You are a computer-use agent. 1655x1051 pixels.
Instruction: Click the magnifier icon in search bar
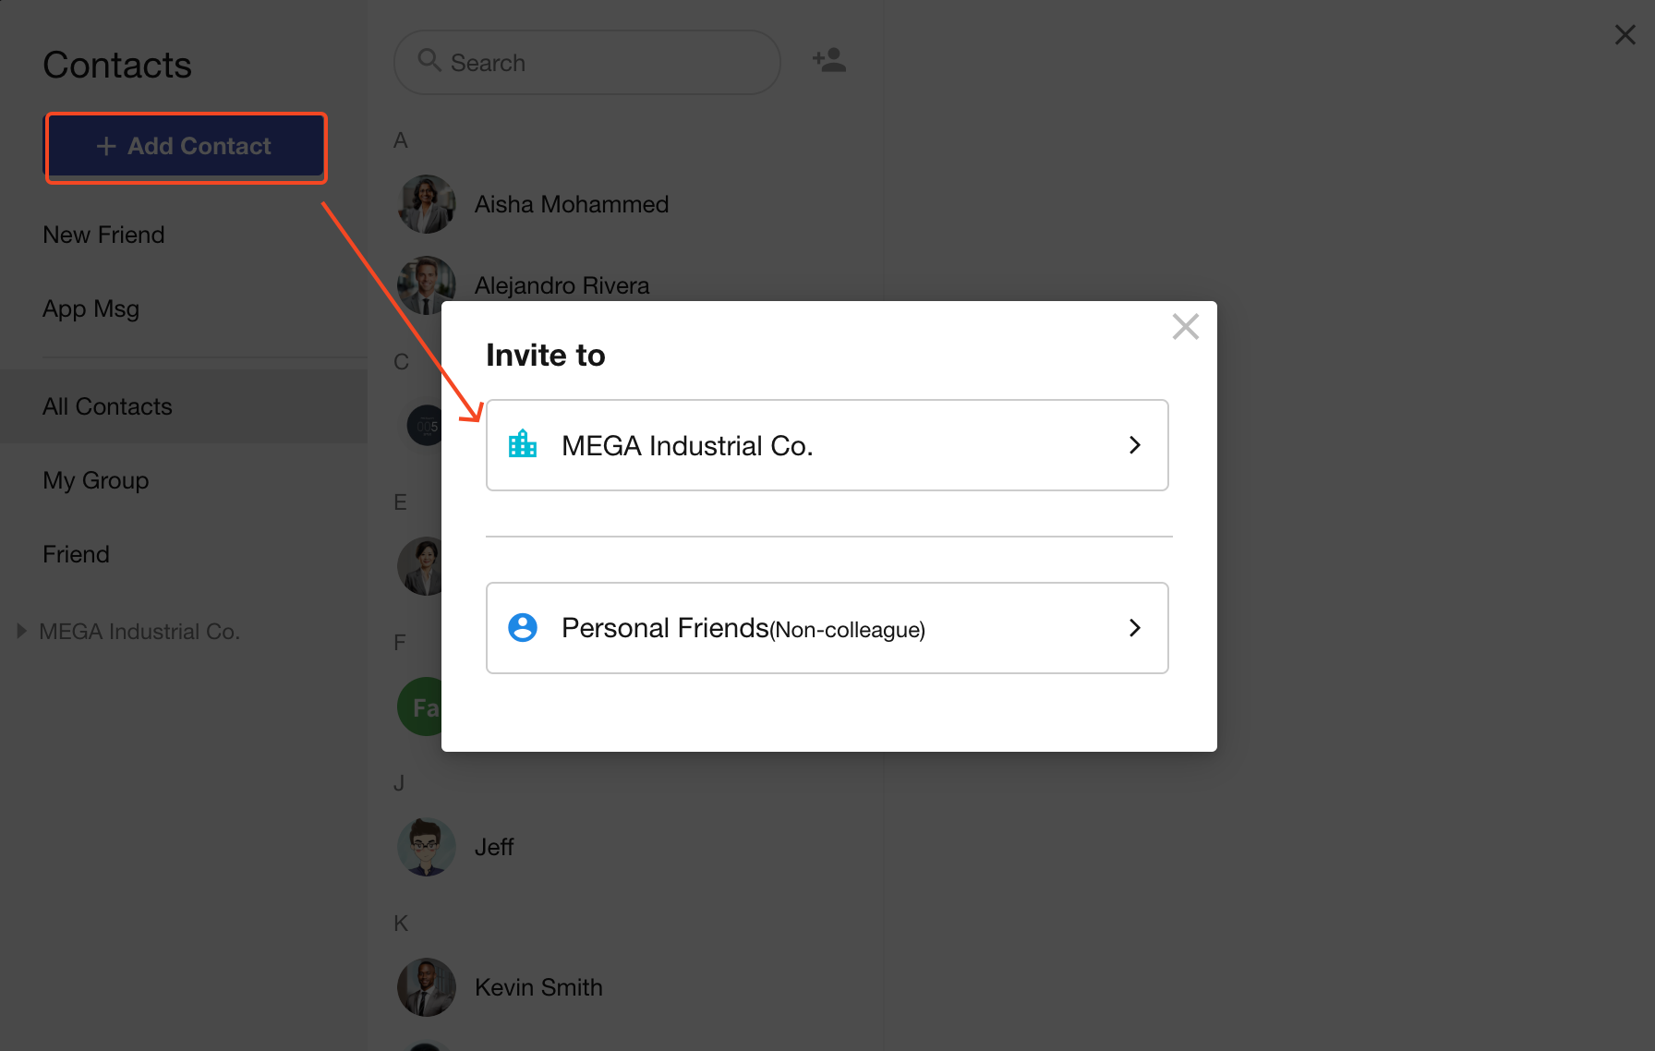429,61
